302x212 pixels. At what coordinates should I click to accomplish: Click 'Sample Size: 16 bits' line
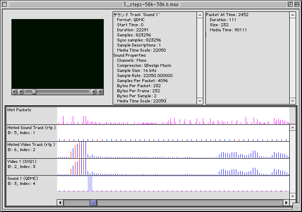click(x=137, y=71)
